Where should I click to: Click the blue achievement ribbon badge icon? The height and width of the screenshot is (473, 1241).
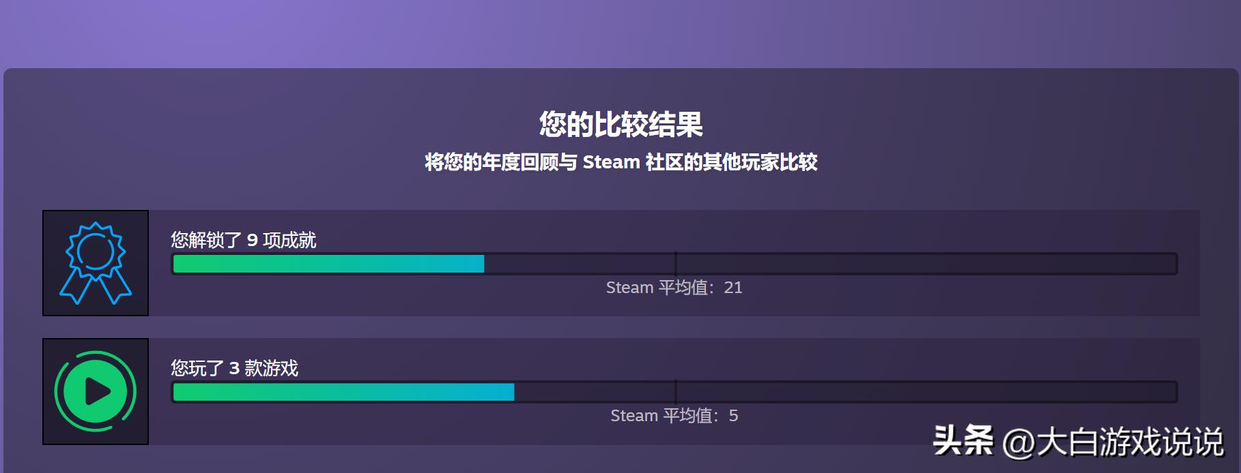click(x=96, y=263)
